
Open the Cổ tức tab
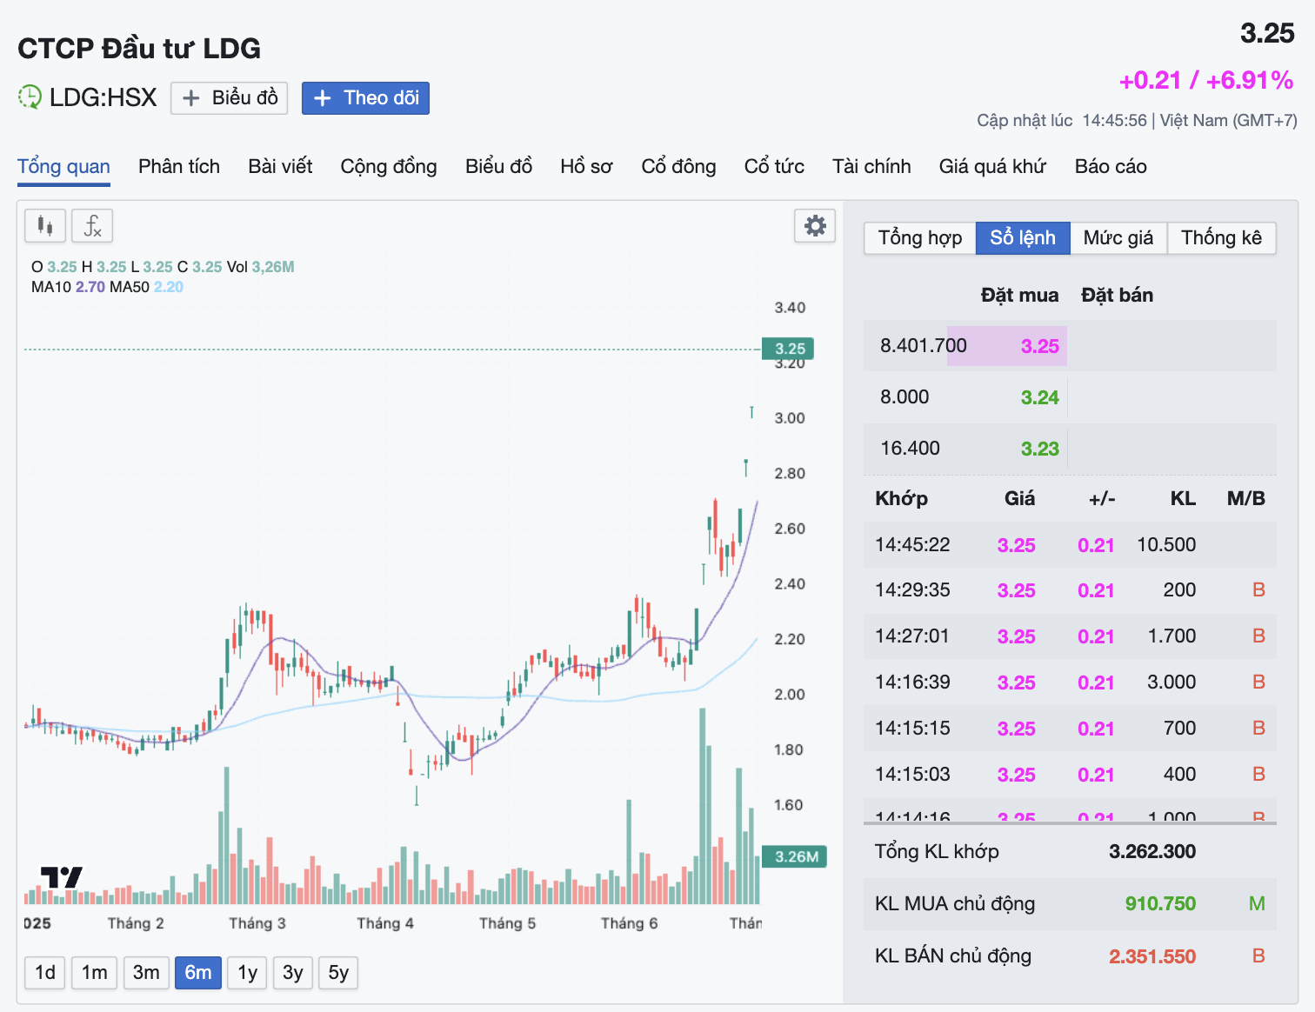point(774,166)
